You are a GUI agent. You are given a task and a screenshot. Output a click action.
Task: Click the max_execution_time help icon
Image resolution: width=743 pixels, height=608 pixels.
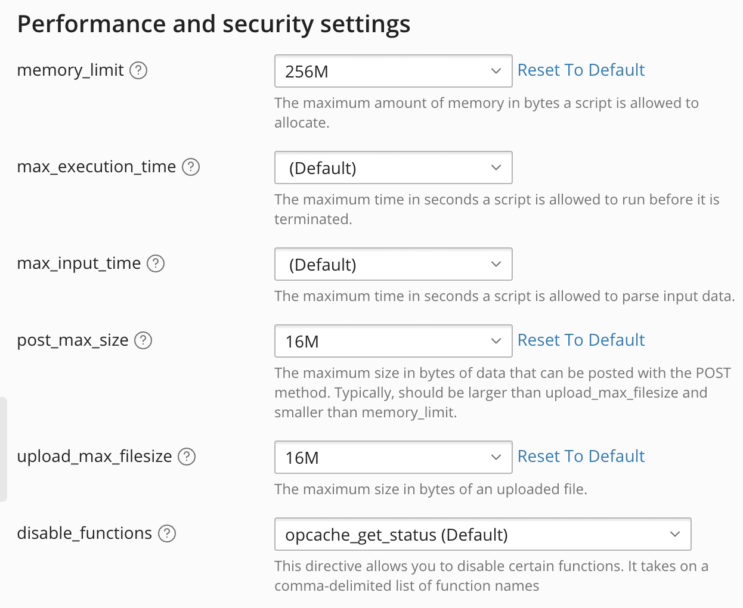tap(191, 167)
